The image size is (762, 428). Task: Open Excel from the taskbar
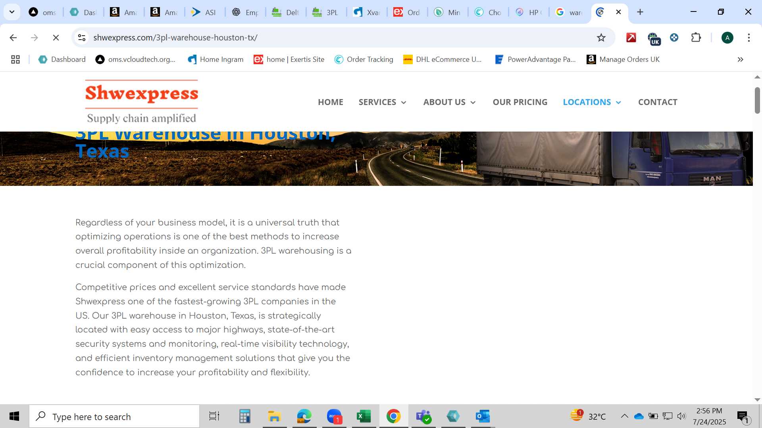pyautogui.click(x=364, y=416)
